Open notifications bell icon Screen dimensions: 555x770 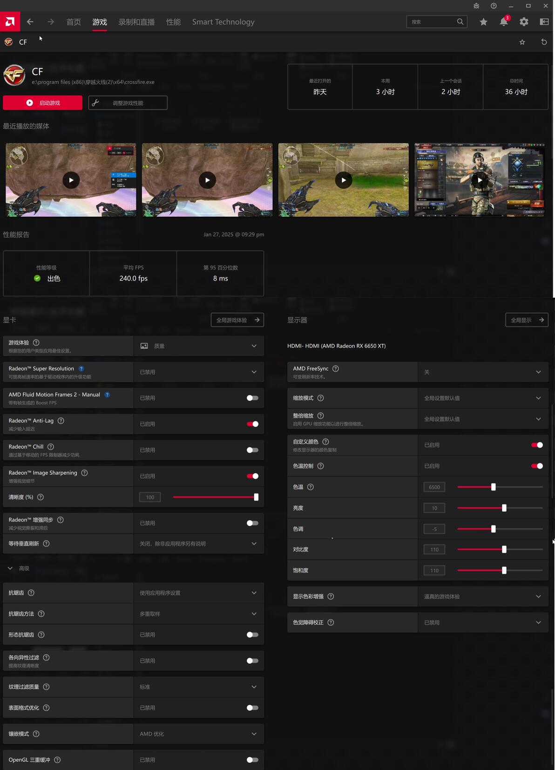504,22
